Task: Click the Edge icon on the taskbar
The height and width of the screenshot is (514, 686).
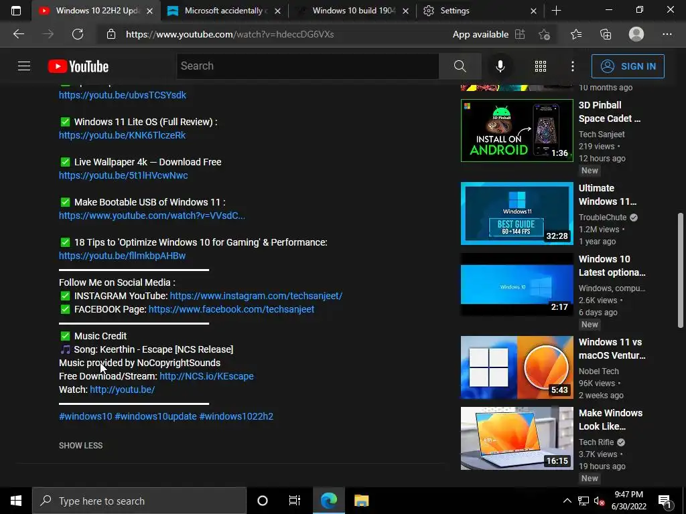Action: (329, 501)
